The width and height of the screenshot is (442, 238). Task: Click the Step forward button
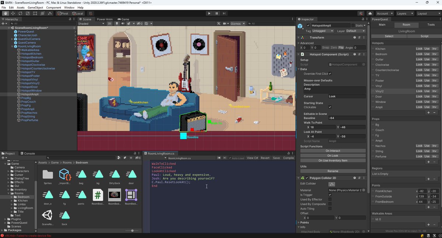click(x=224, y=13)
